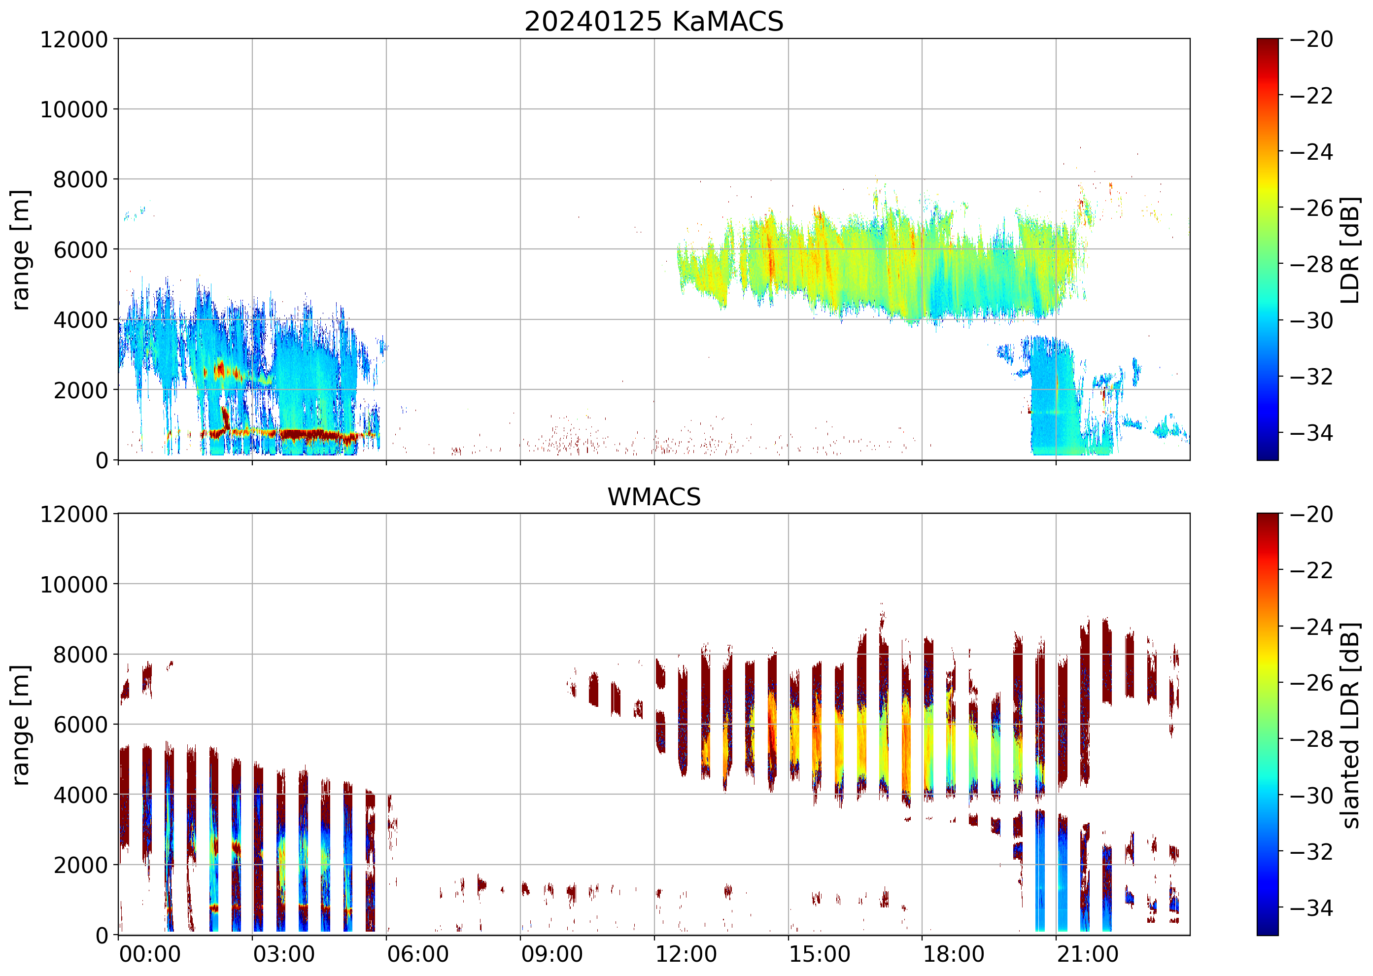Viewport: 1373px width, 976px height.
Task: Click the '18:00' time tick label
Action: pos(954,954)
